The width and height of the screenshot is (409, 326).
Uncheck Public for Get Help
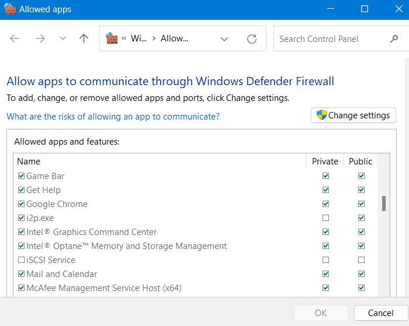tap(361, 190)
